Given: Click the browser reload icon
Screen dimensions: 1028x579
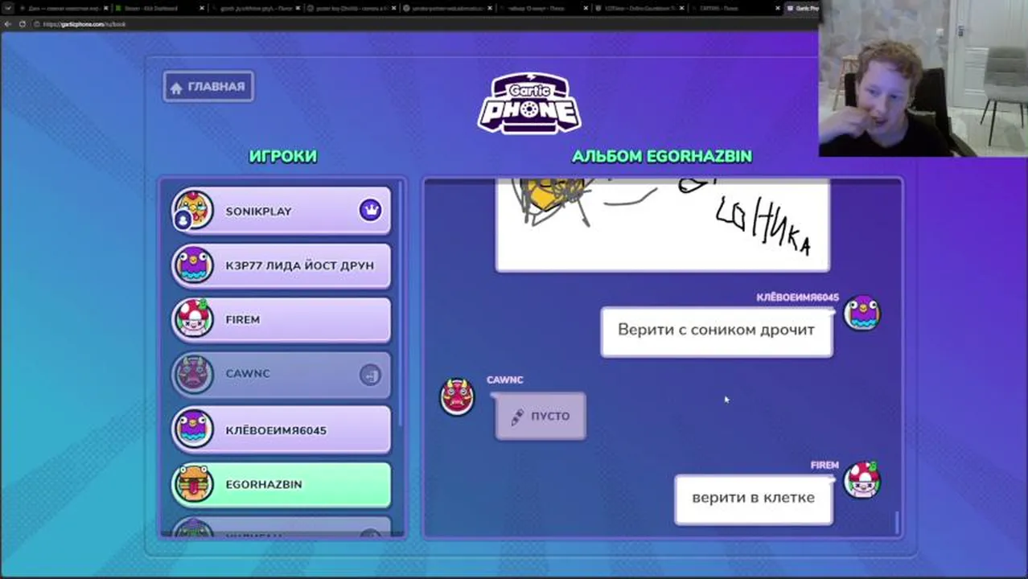Looking at the screenshot, I should tap(23, 24).
